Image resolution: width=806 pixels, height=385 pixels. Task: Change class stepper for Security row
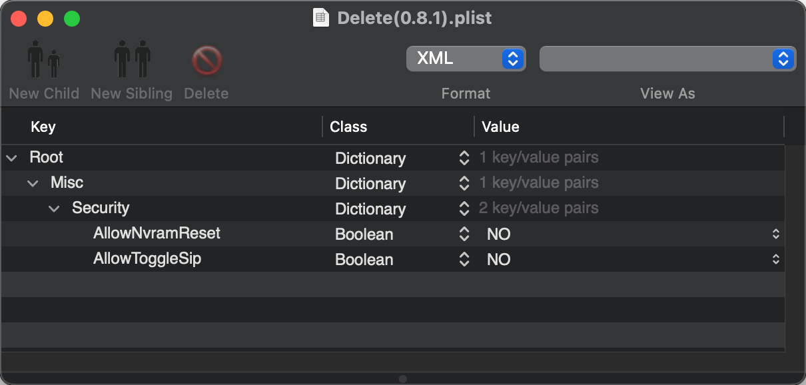pos(464,208)
